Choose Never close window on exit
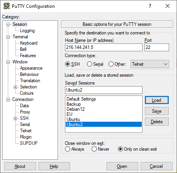The image size is (177, 173). (x=94, y=149)
